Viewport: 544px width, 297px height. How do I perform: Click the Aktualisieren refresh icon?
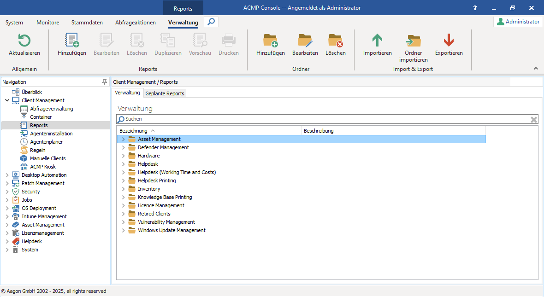coord(24,41)
